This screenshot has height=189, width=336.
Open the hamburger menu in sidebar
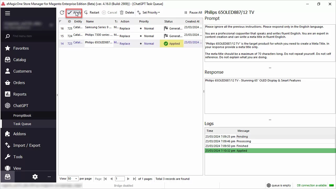pyautogui.click(x=8, y=13)
